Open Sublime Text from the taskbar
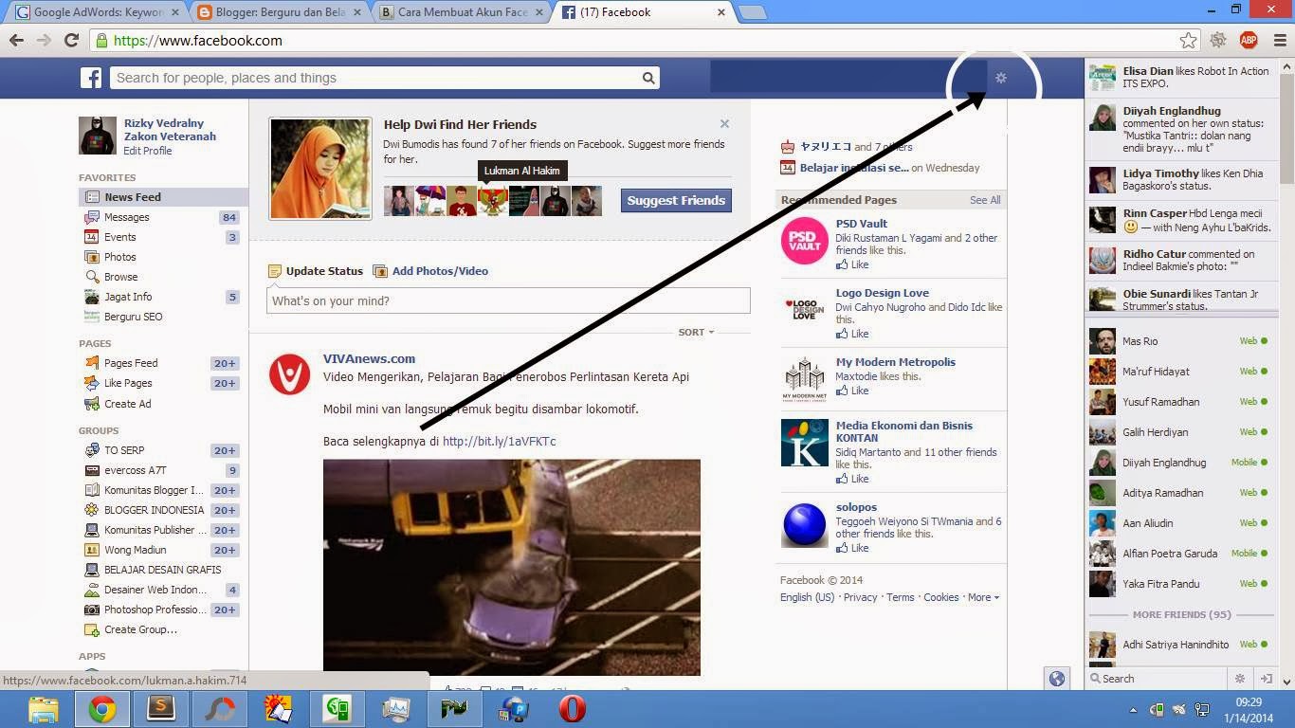The image size is (1295, 728). (x=161, y=709)
